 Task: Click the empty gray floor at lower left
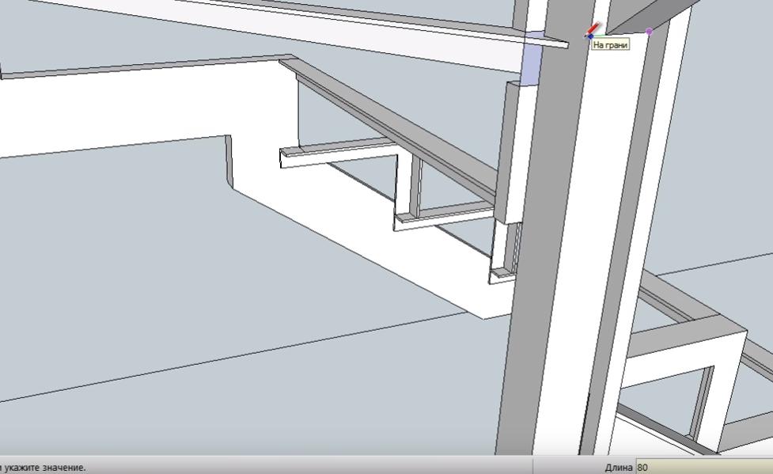pos(158,277)
